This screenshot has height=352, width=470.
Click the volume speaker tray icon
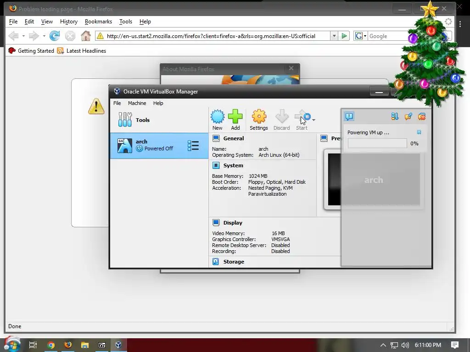click(x=405, y=345)
